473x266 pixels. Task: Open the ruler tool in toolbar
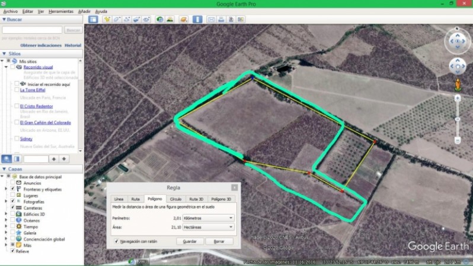tap(197, 20)
